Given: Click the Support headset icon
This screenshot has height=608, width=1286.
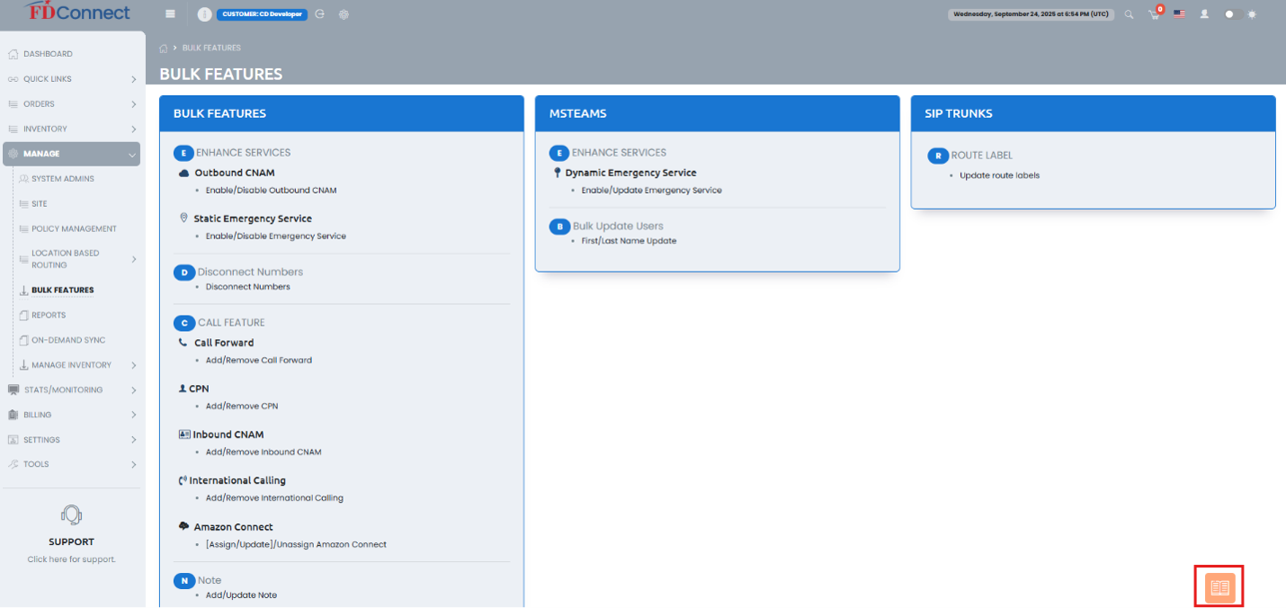Looking at the screenshot, I should coord(71,515).
